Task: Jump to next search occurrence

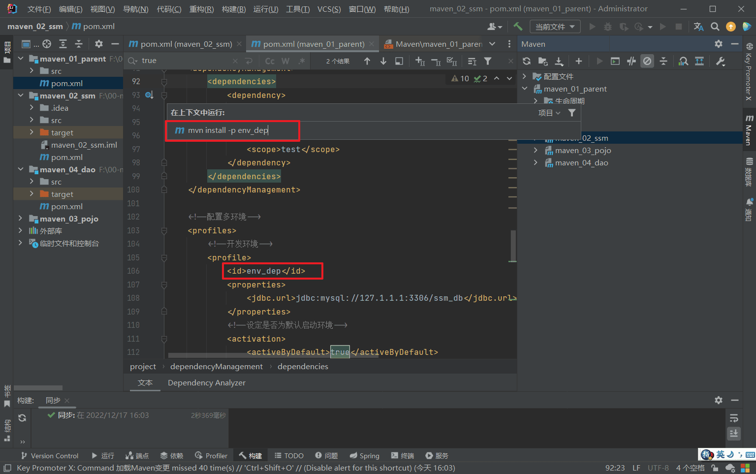Action: click(383, 61)
